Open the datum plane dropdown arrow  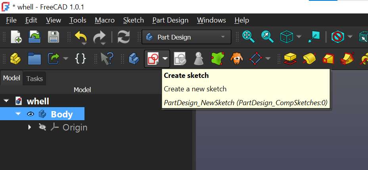pos(268,58)
